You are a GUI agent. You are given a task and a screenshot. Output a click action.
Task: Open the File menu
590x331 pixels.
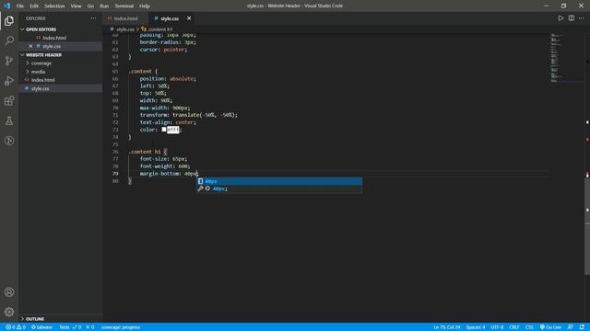(x=20, y=6)
